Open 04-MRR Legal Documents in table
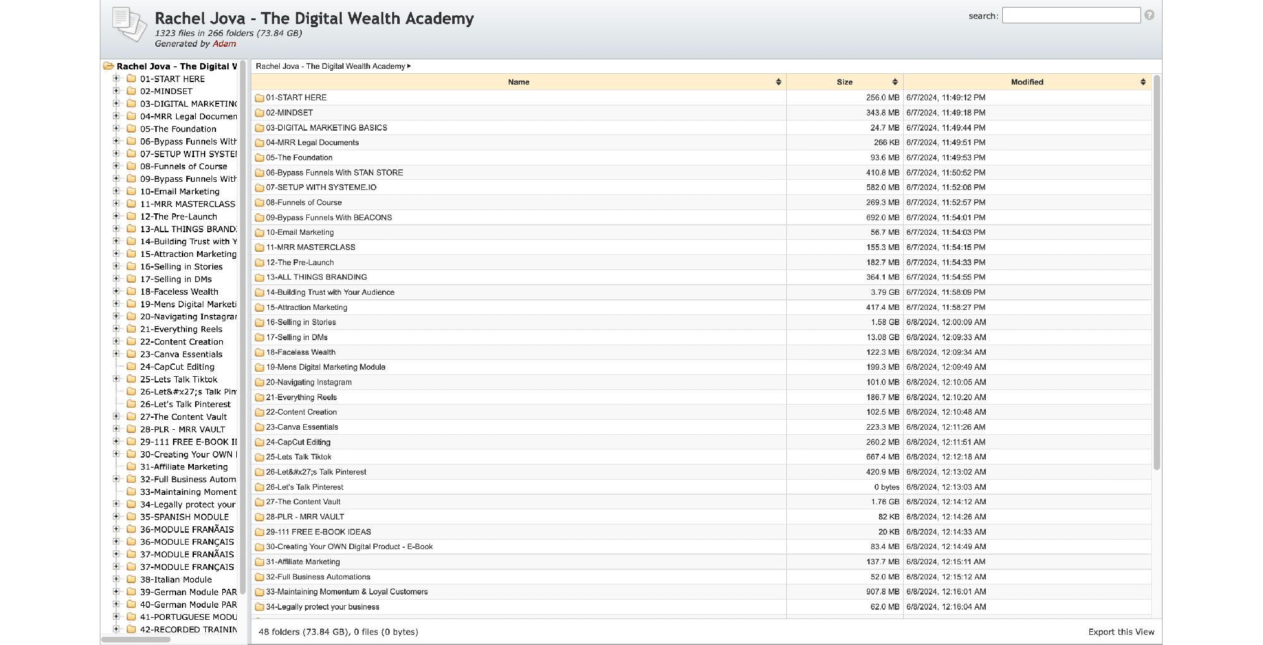1263x645 pixels. [312, 143]
